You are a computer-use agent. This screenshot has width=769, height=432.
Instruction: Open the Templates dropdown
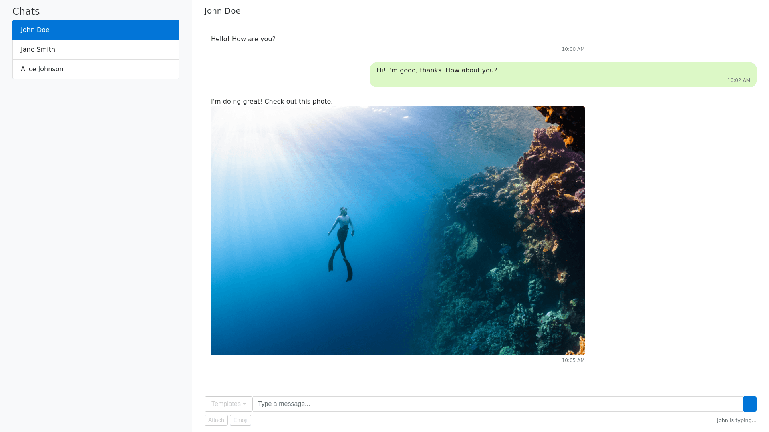point(228,404)
